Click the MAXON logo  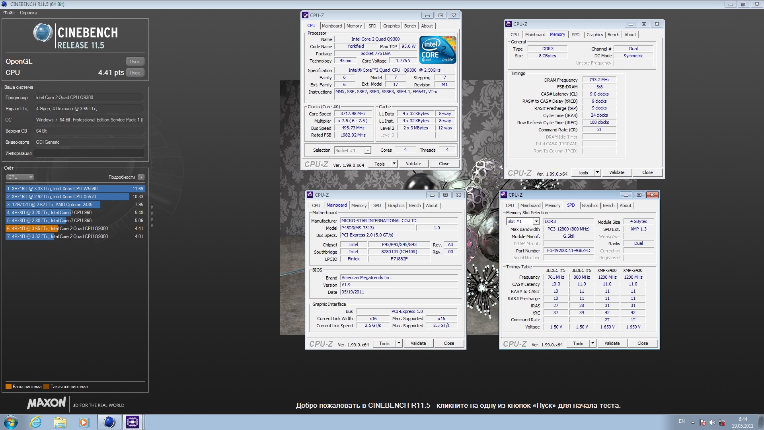(x=46, y=403)
